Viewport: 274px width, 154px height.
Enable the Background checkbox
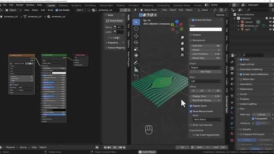point(191,40)
